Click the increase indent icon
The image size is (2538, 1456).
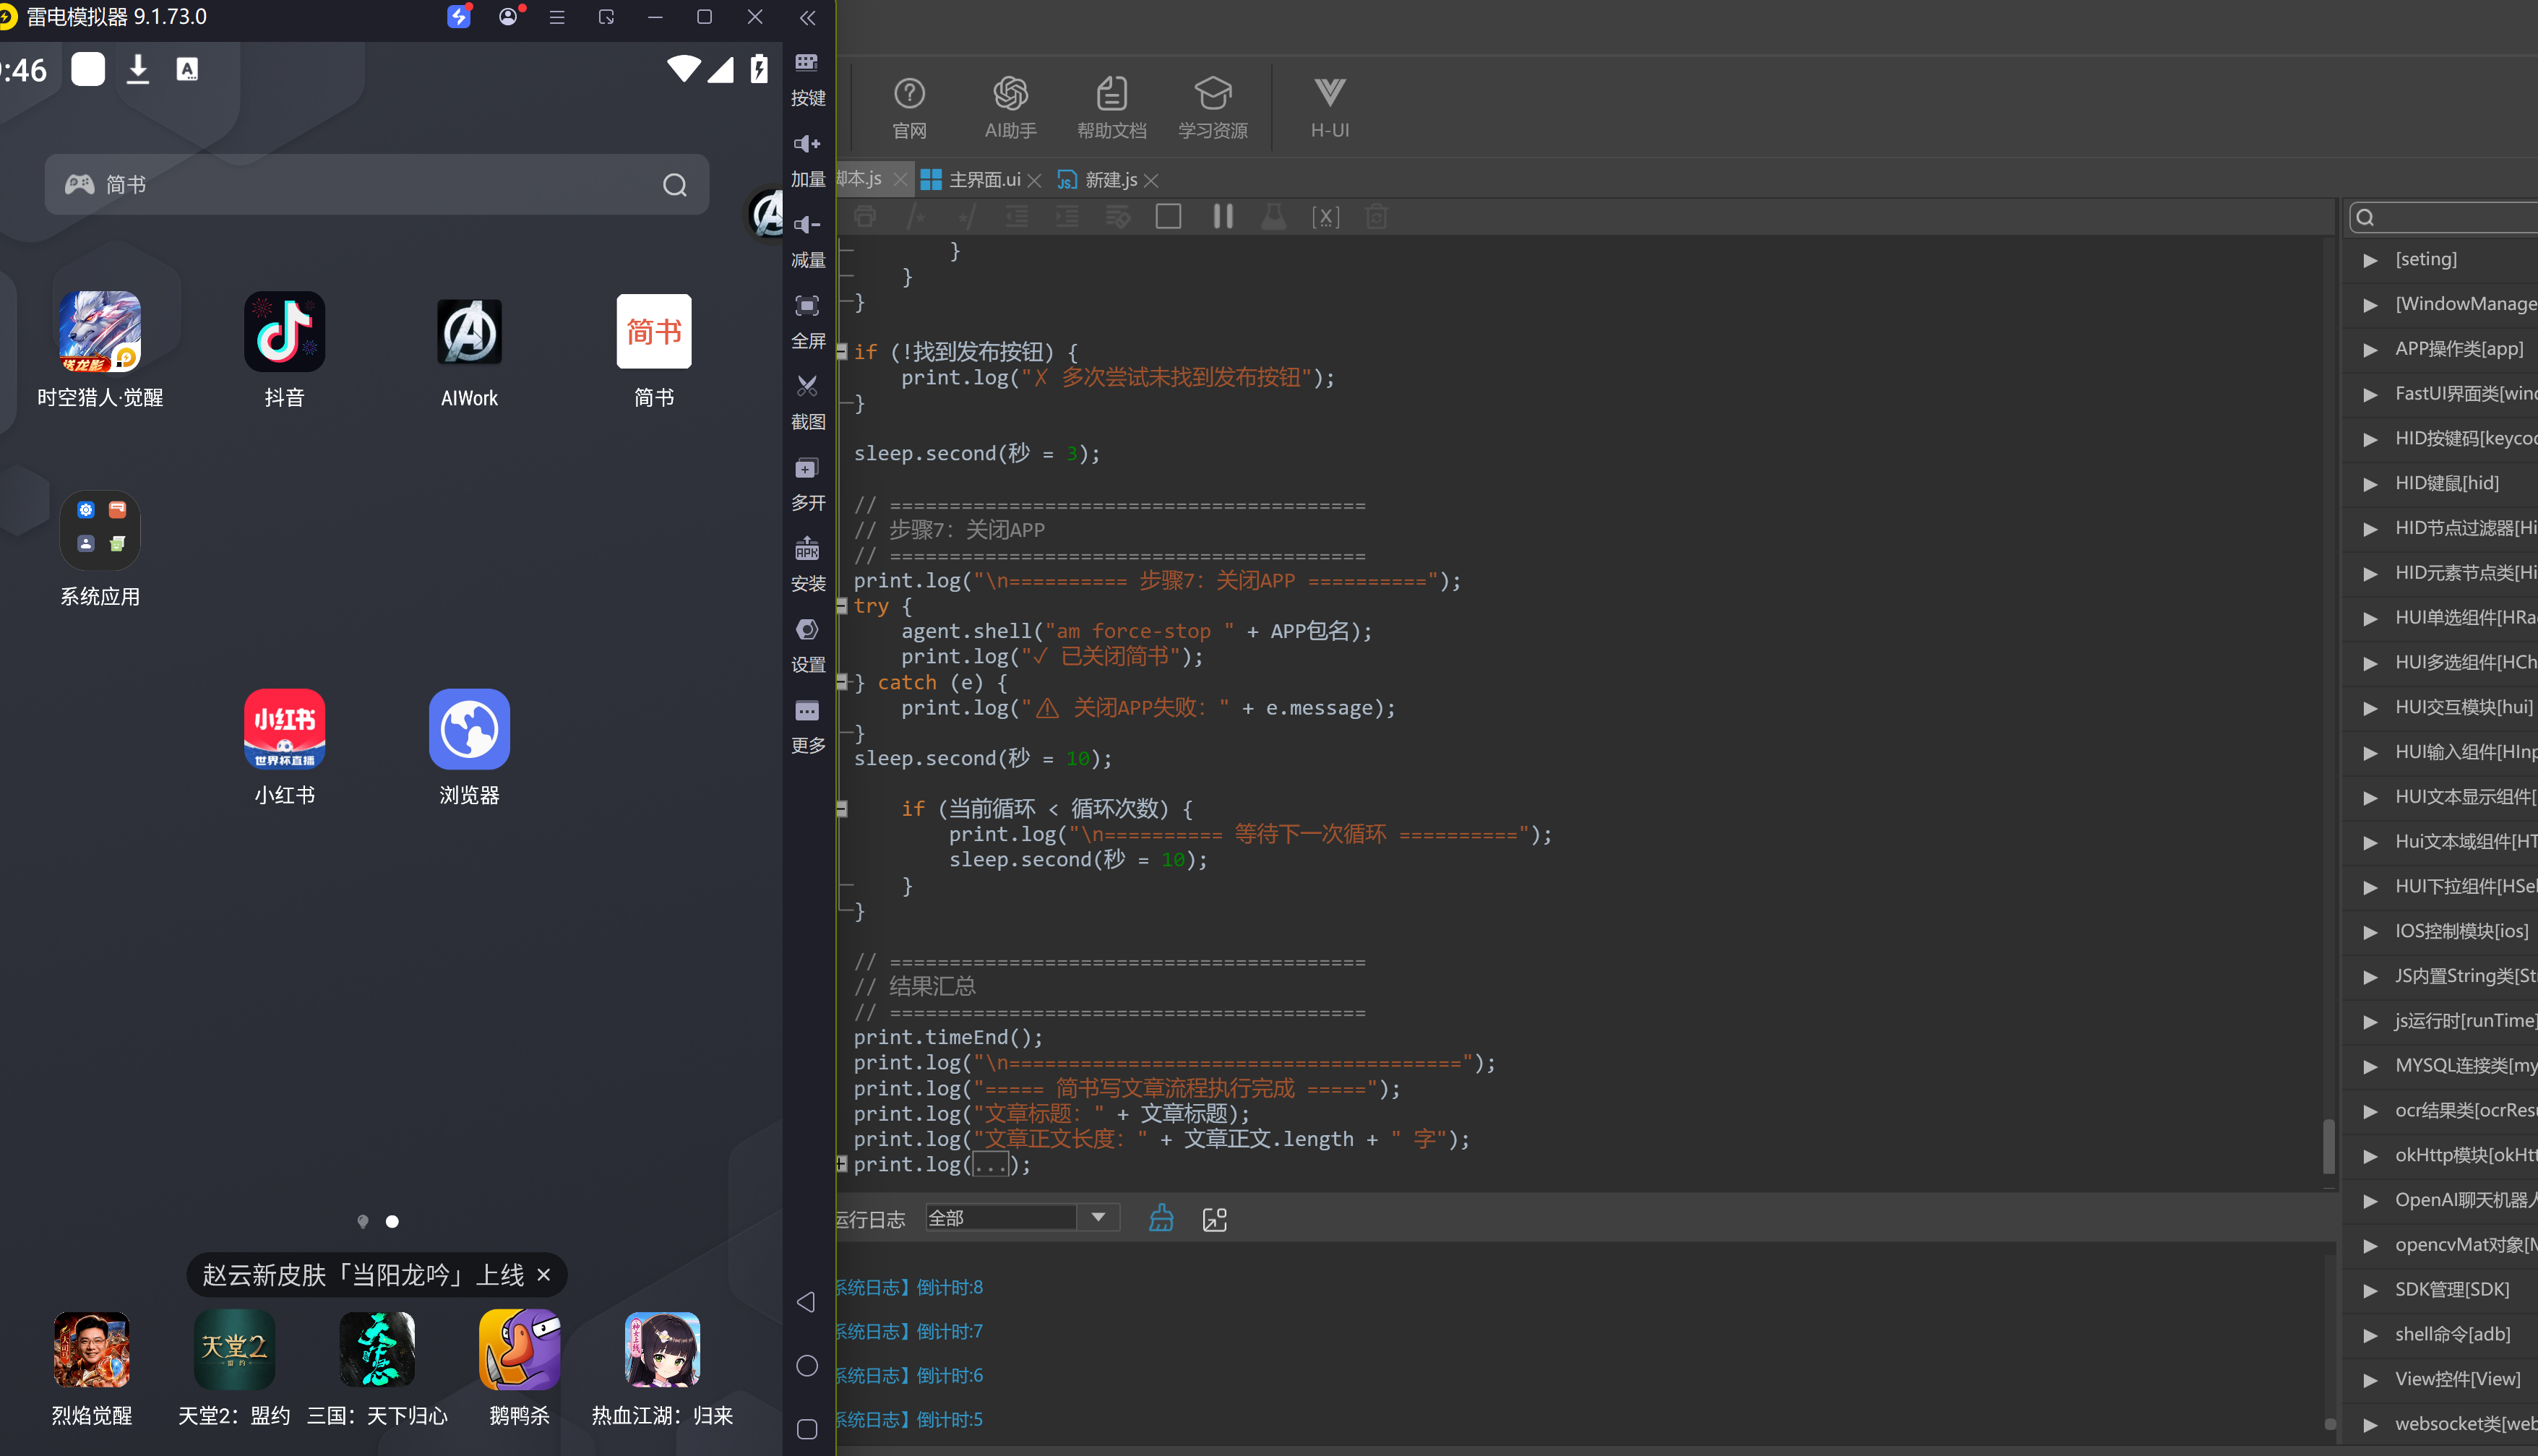click(1067, 216)
